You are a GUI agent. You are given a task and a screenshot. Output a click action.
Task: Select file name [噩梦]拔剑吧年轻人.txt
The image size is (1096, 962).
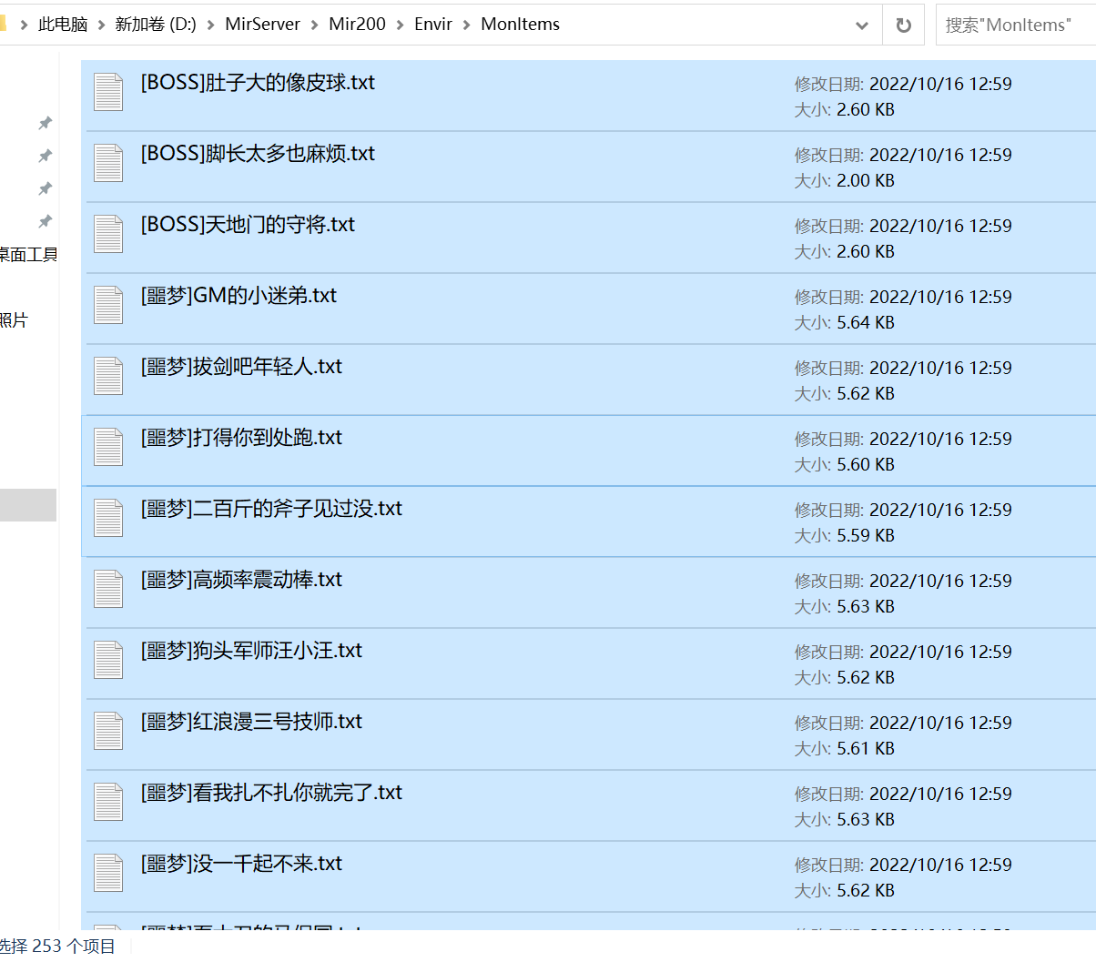pyautogui.click(x=241, y=367)
